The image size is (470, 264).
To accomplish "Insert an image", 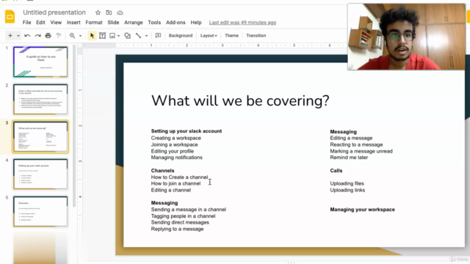I will click(x=112, y=36).
